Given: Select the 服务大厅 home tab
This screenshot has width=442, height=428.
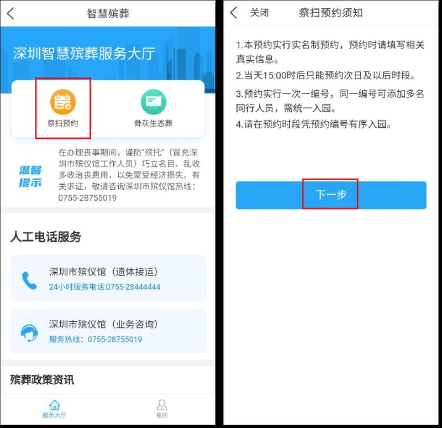Looking at the screenshot, I should tap(54, 409).
